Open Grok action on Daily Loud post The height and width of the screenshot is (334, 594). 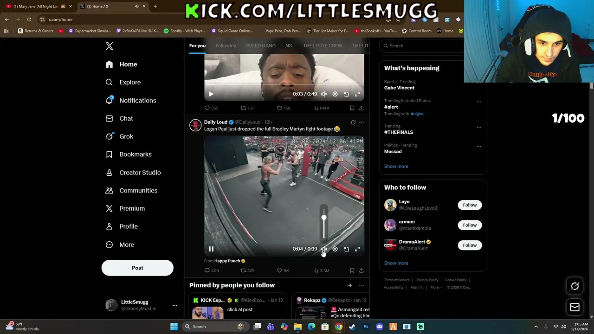pos(353,122)
